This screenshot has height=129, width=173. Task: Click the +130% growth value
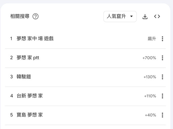pos(150,77)
